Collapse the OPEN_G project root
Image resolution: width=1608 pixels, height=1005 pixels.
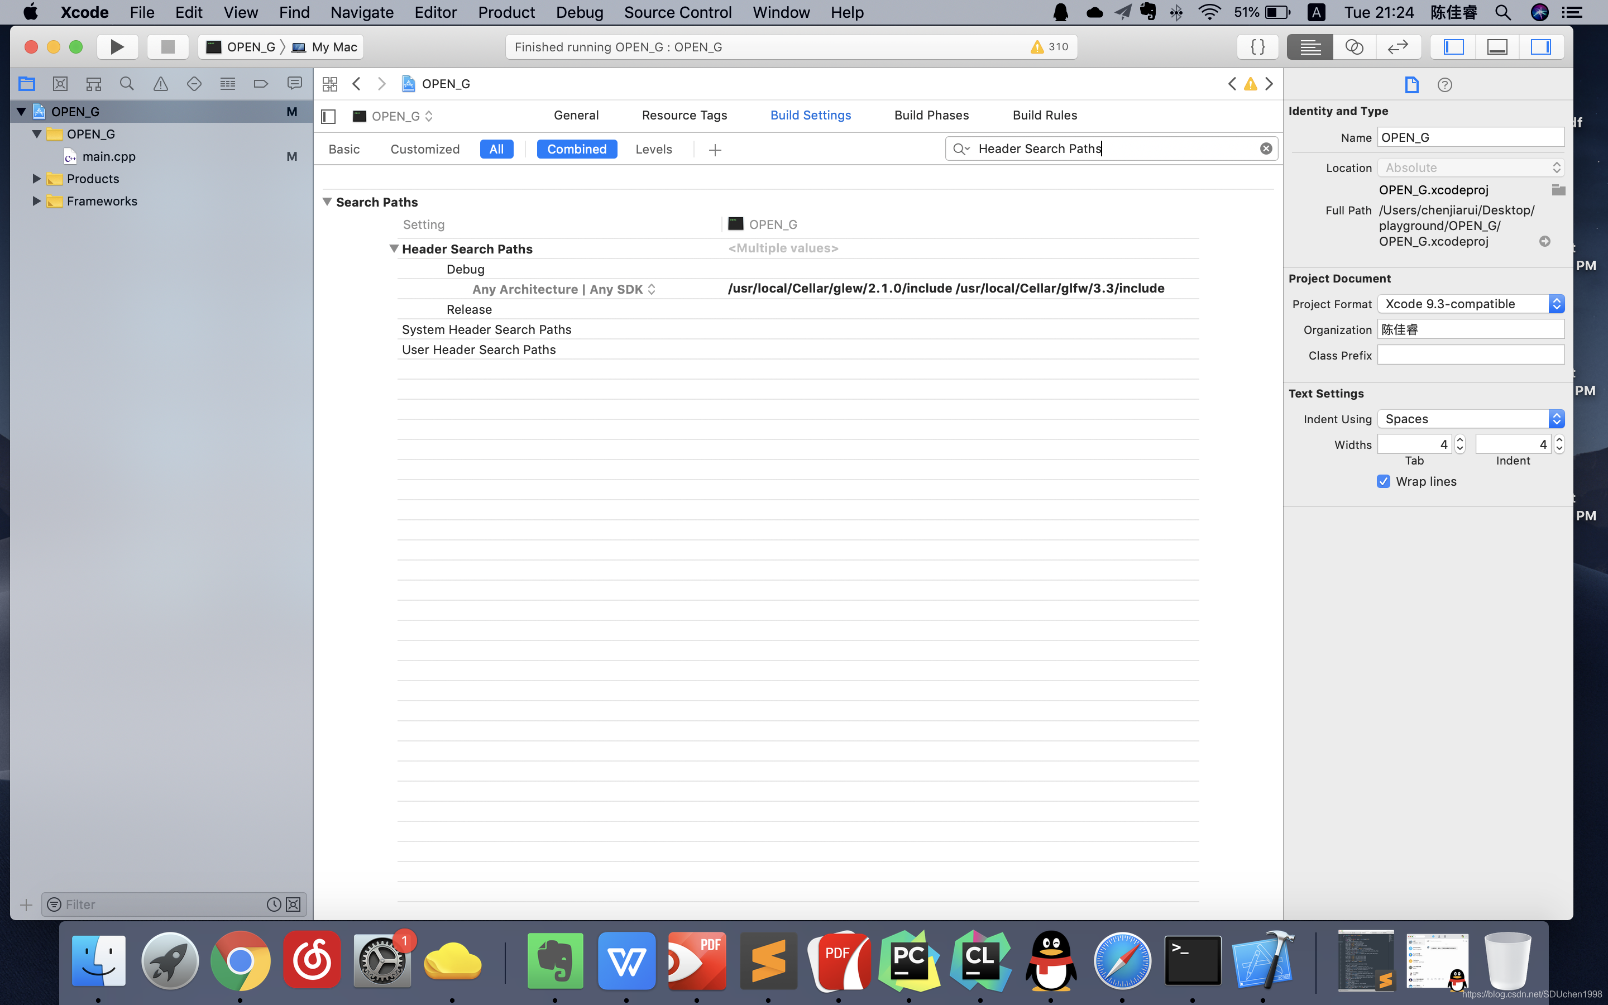pos(21,112)
